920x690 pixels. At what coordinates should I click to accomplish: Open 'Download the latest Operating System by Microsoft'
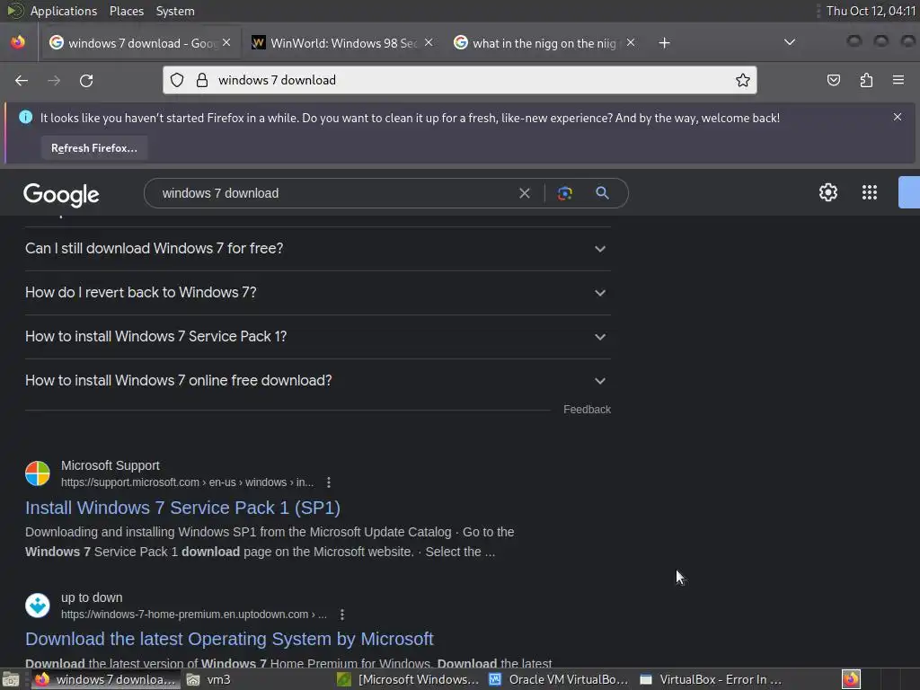coord(229,639)
